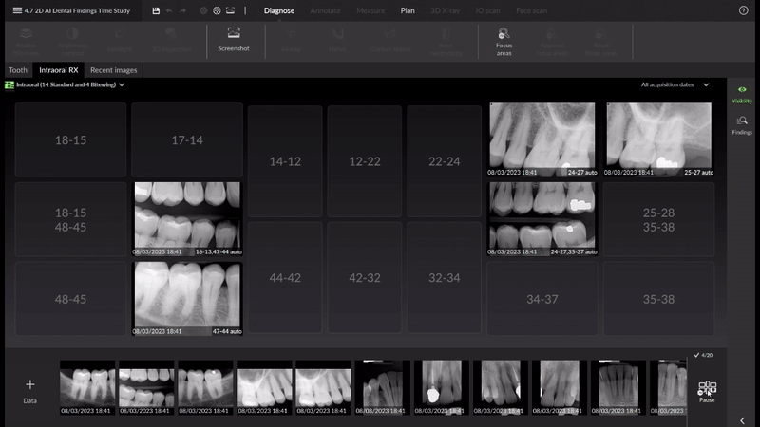Click the empty 32-34 slot
This screenshot has width=760, height=427.
[x=444, y=277]
